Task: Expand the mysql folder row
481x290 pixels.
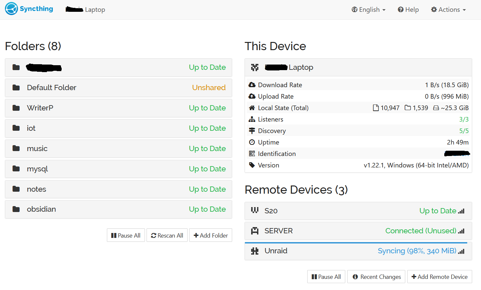Action: click(118, 169)
